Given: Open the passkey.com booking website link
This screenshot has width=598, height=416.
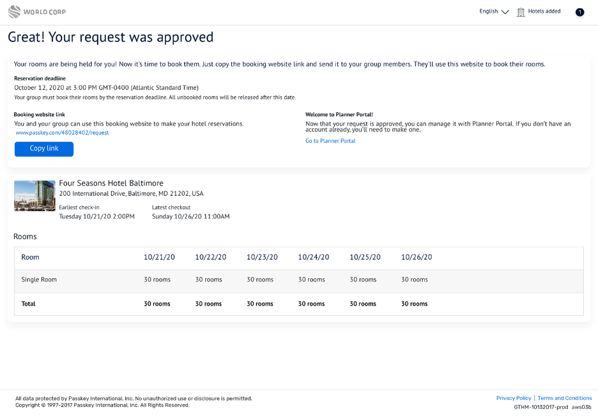Looking at the screenshot, I should pyautogui.click(x=62, y=133).
